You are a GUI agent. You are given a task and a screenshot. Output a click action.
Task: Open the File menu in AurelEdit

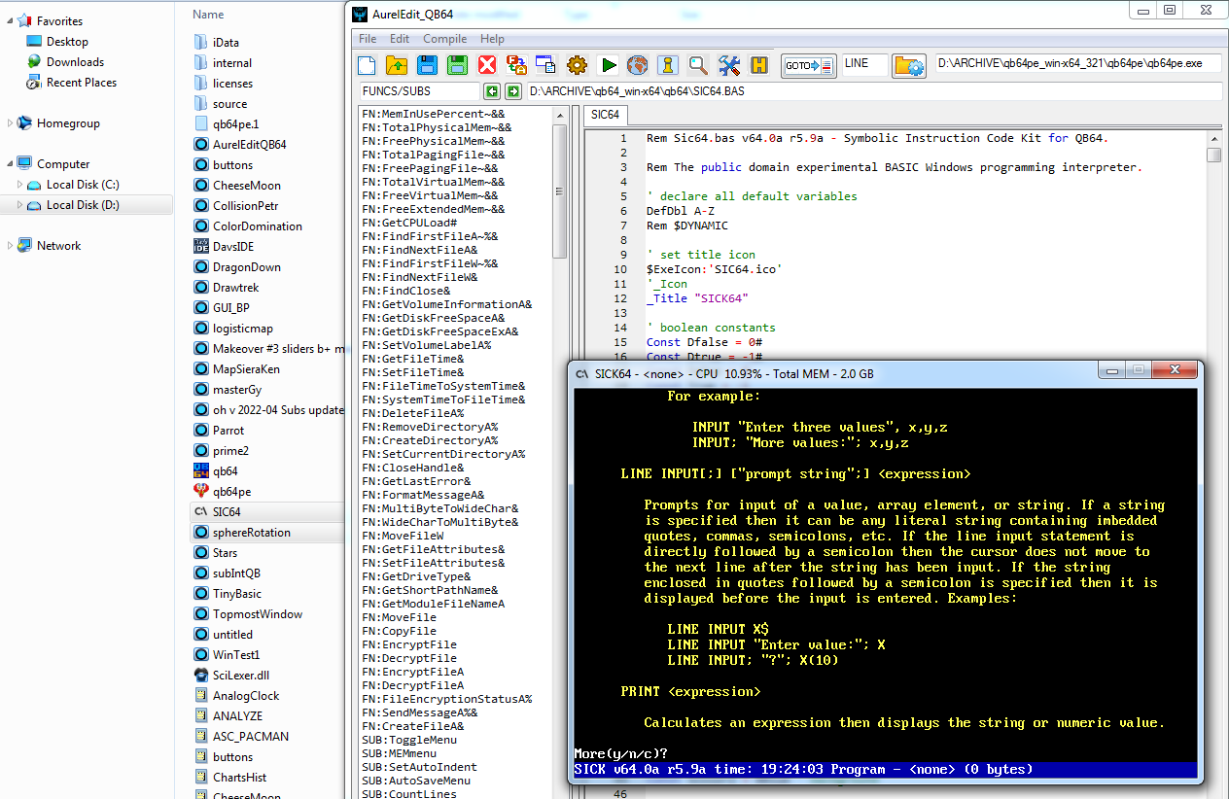click(x=368, y=39)
